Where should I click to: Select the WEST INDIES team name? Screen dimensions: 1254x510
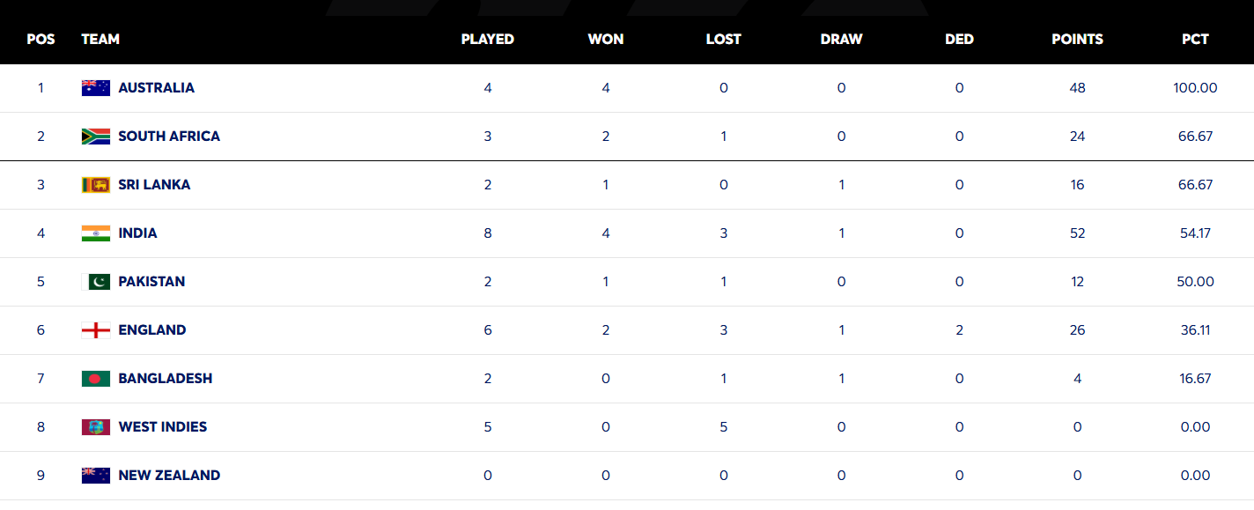(162, 427)
